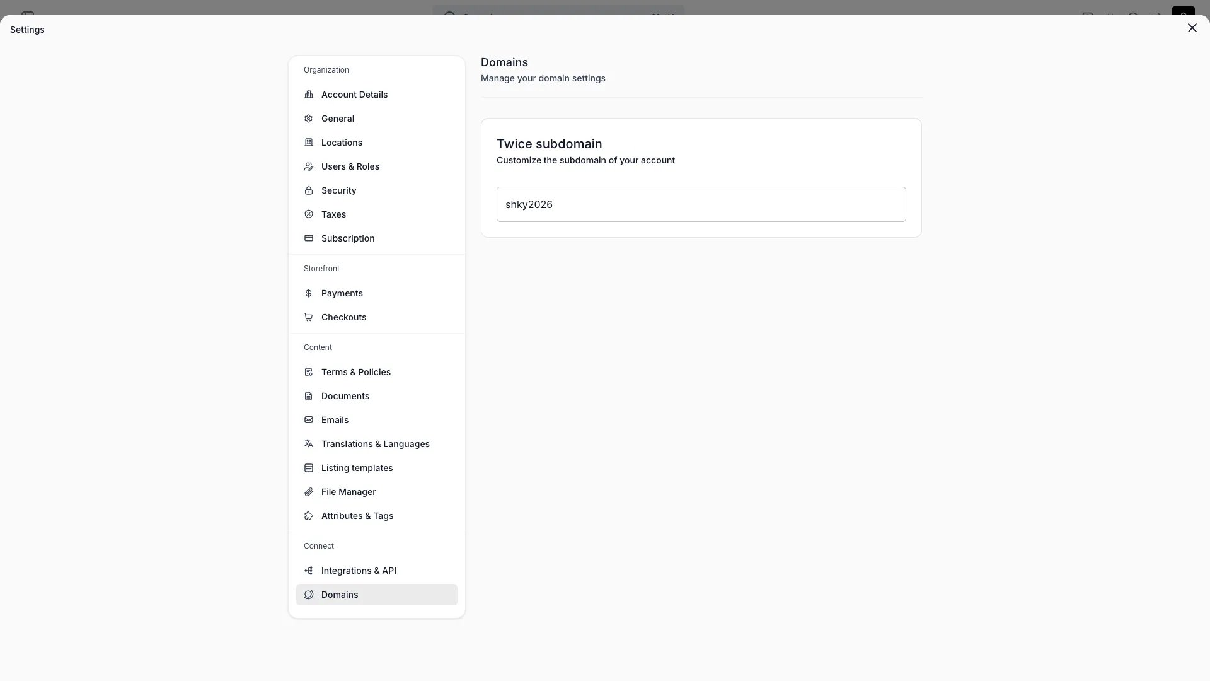
Task: Click the Content section label
Action: click(318, 347)
